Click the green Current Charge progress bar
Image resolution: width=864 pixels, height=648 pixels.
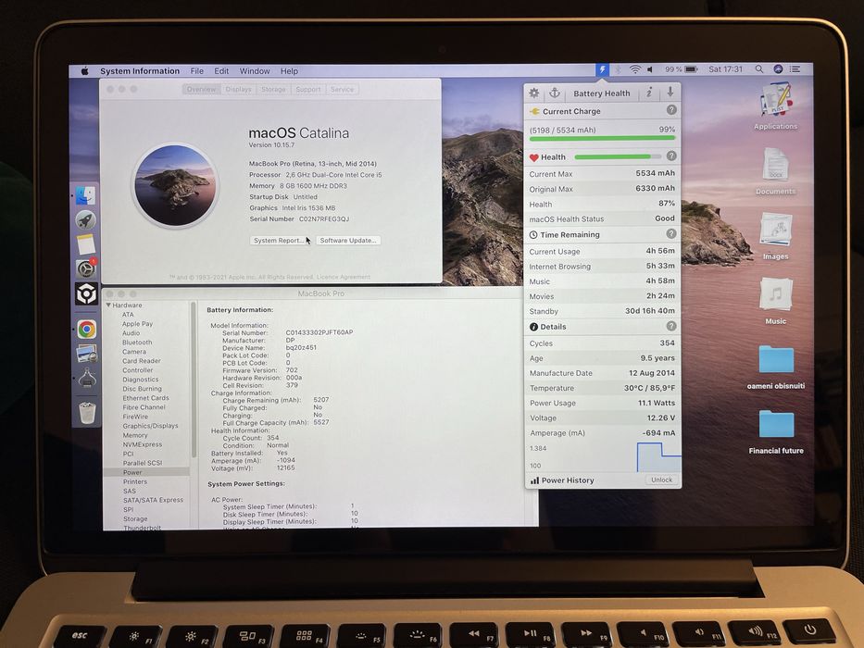point(602,138)
